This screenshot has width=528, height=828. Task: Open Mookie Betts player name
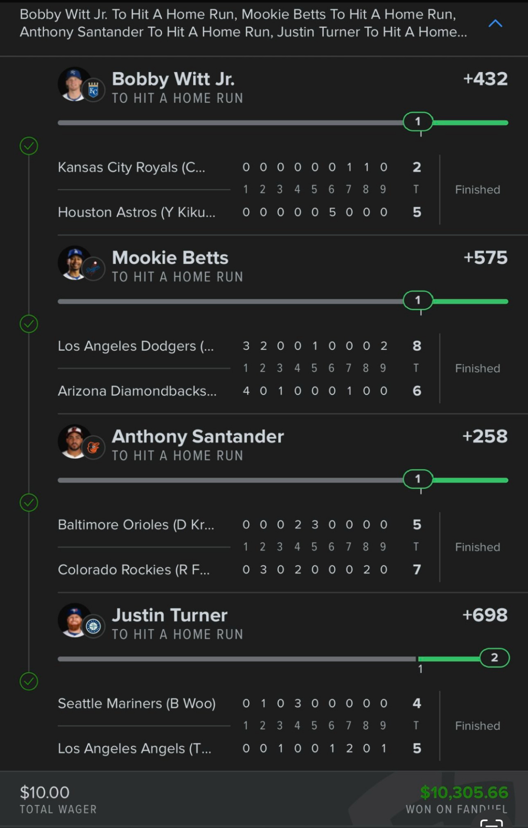(170, 258)
